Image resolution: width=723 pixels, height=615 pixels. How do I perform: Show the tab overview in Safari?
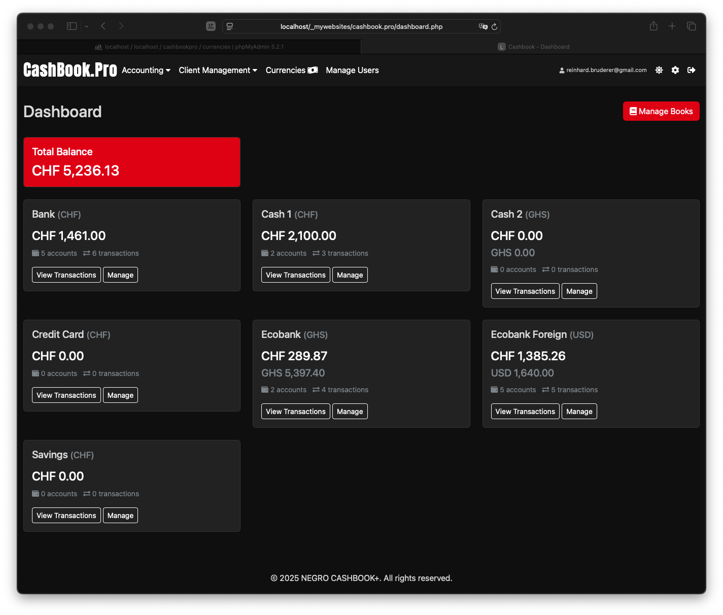pyautogui.click(x=692, y=26)
